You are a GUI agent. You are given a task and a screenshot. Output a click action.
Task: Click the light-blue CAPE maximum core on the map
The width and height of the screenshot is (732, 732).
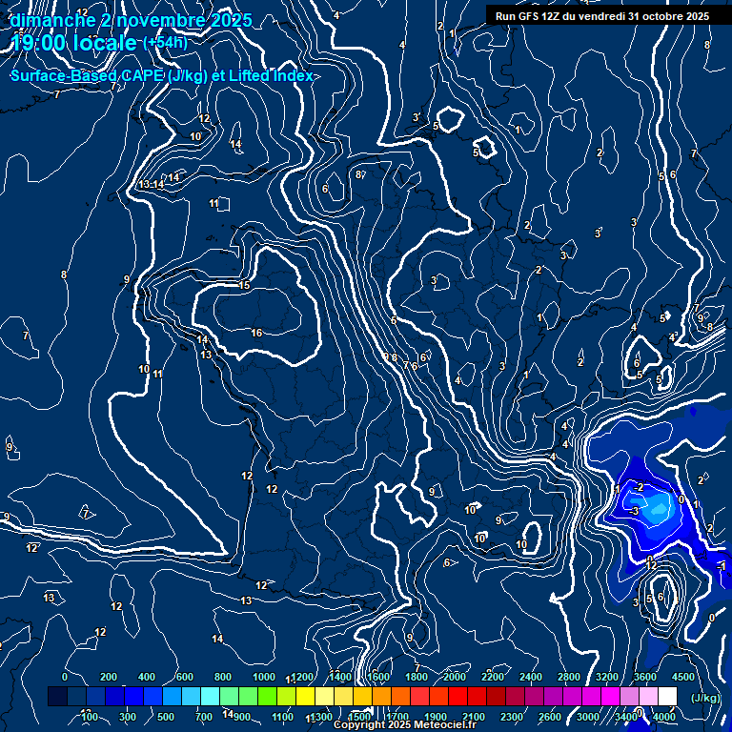click(x=659, y=508)
